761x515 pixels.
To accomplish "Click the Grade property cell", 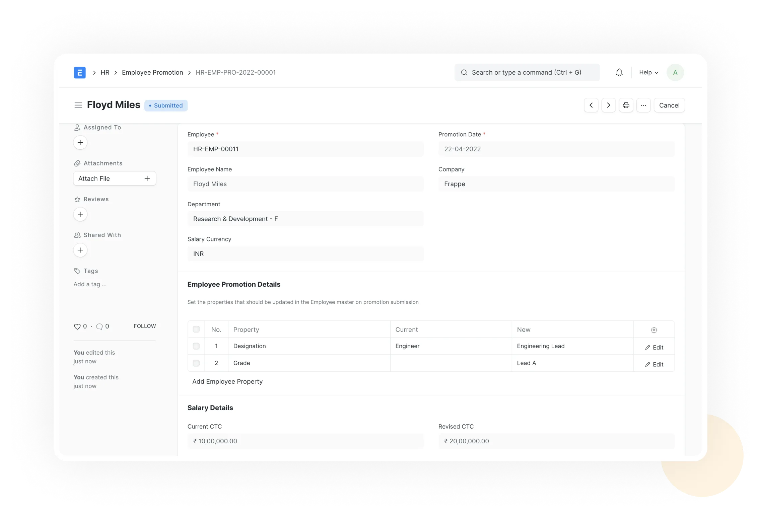I will tap(309, 363).
